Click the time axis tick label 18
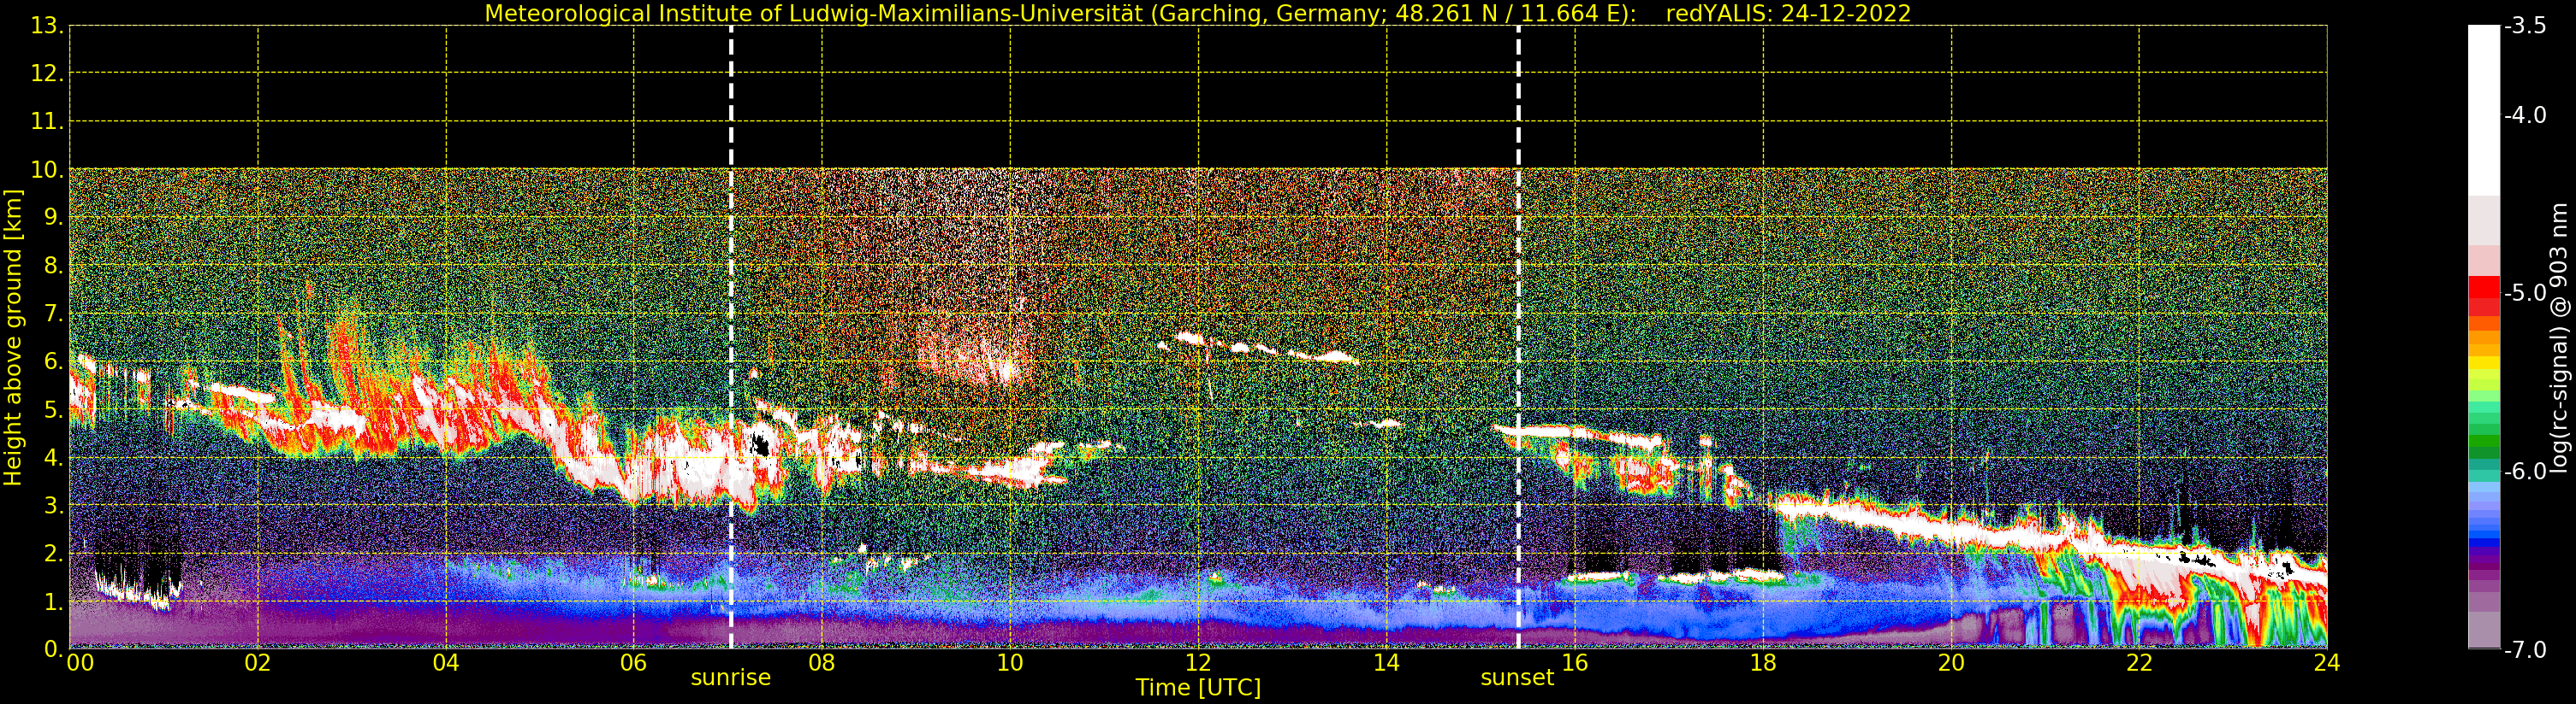The width and height of the screenshot is (2576, 704). pyautogui.click(x=1763, y=663)
